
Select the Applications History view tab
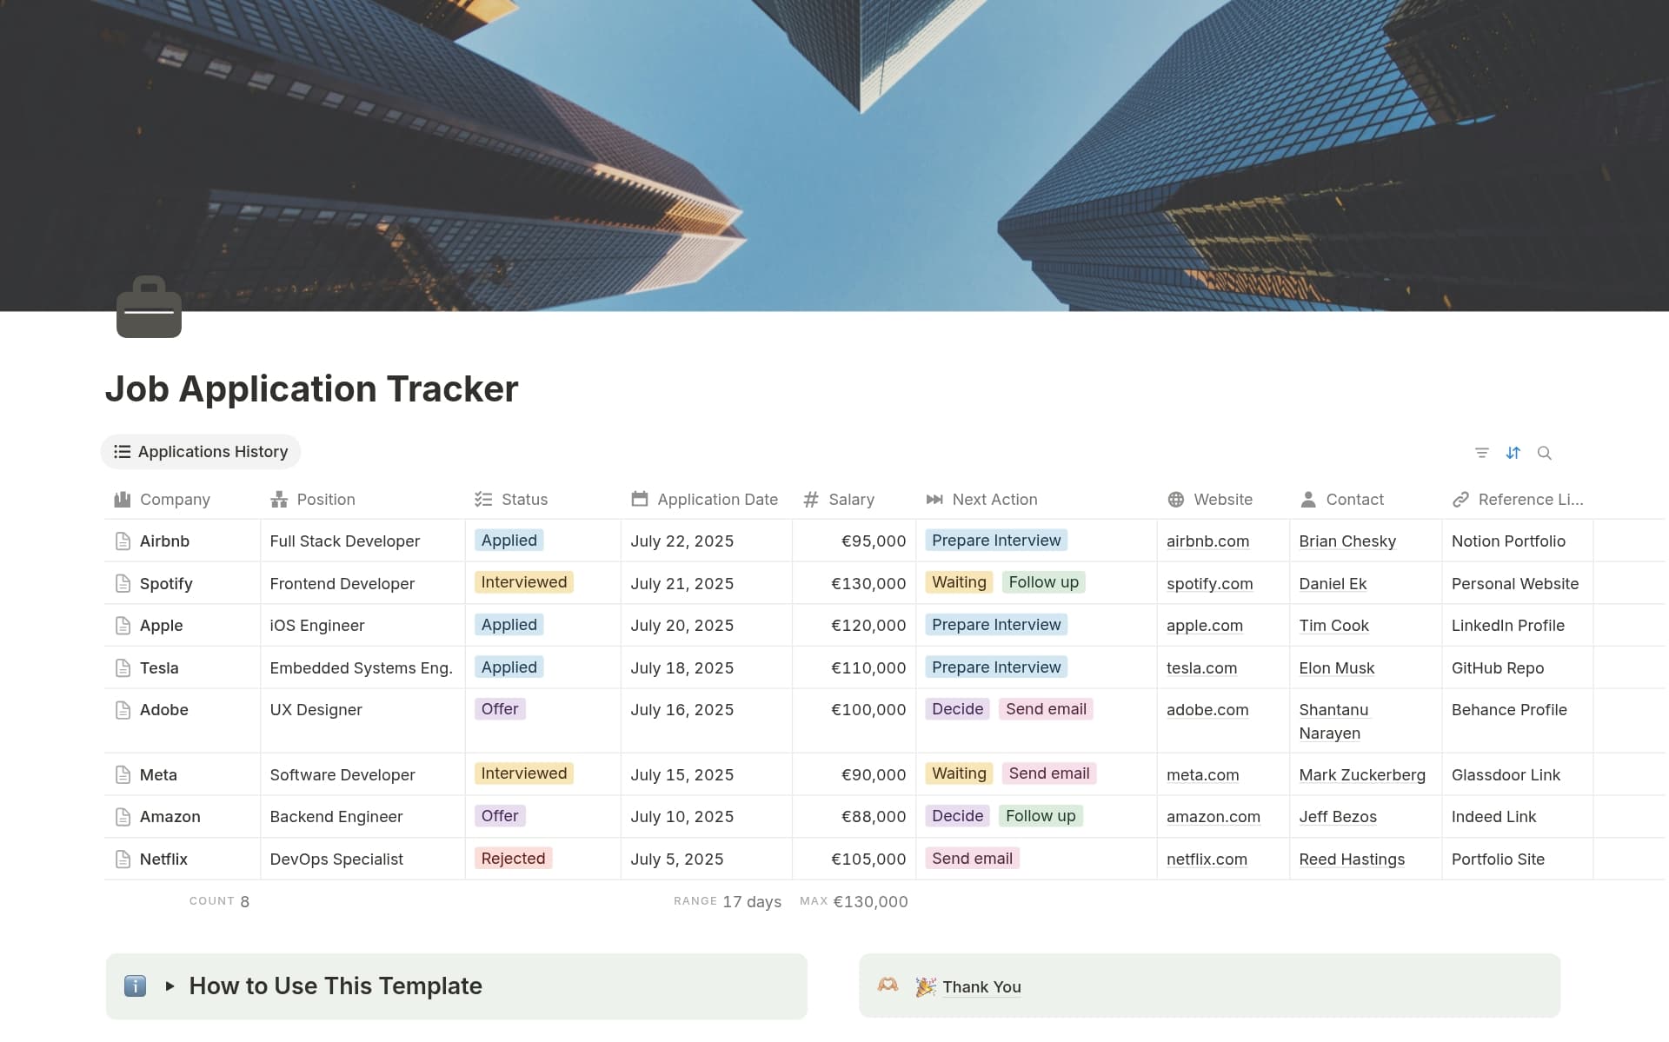coord(201,452)
